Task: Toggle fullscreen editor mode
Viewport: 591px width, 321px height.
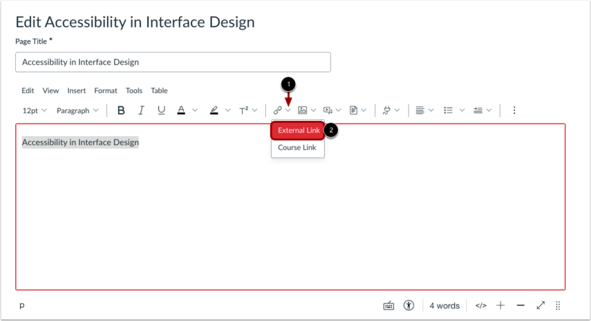Action: (541, 305)
